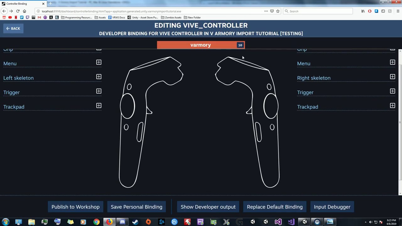This screenshot has height=226, width=402.
Task: Open the Unity - Asset Store bookmark
Action: pyautogui.click(x=143, y=18)
